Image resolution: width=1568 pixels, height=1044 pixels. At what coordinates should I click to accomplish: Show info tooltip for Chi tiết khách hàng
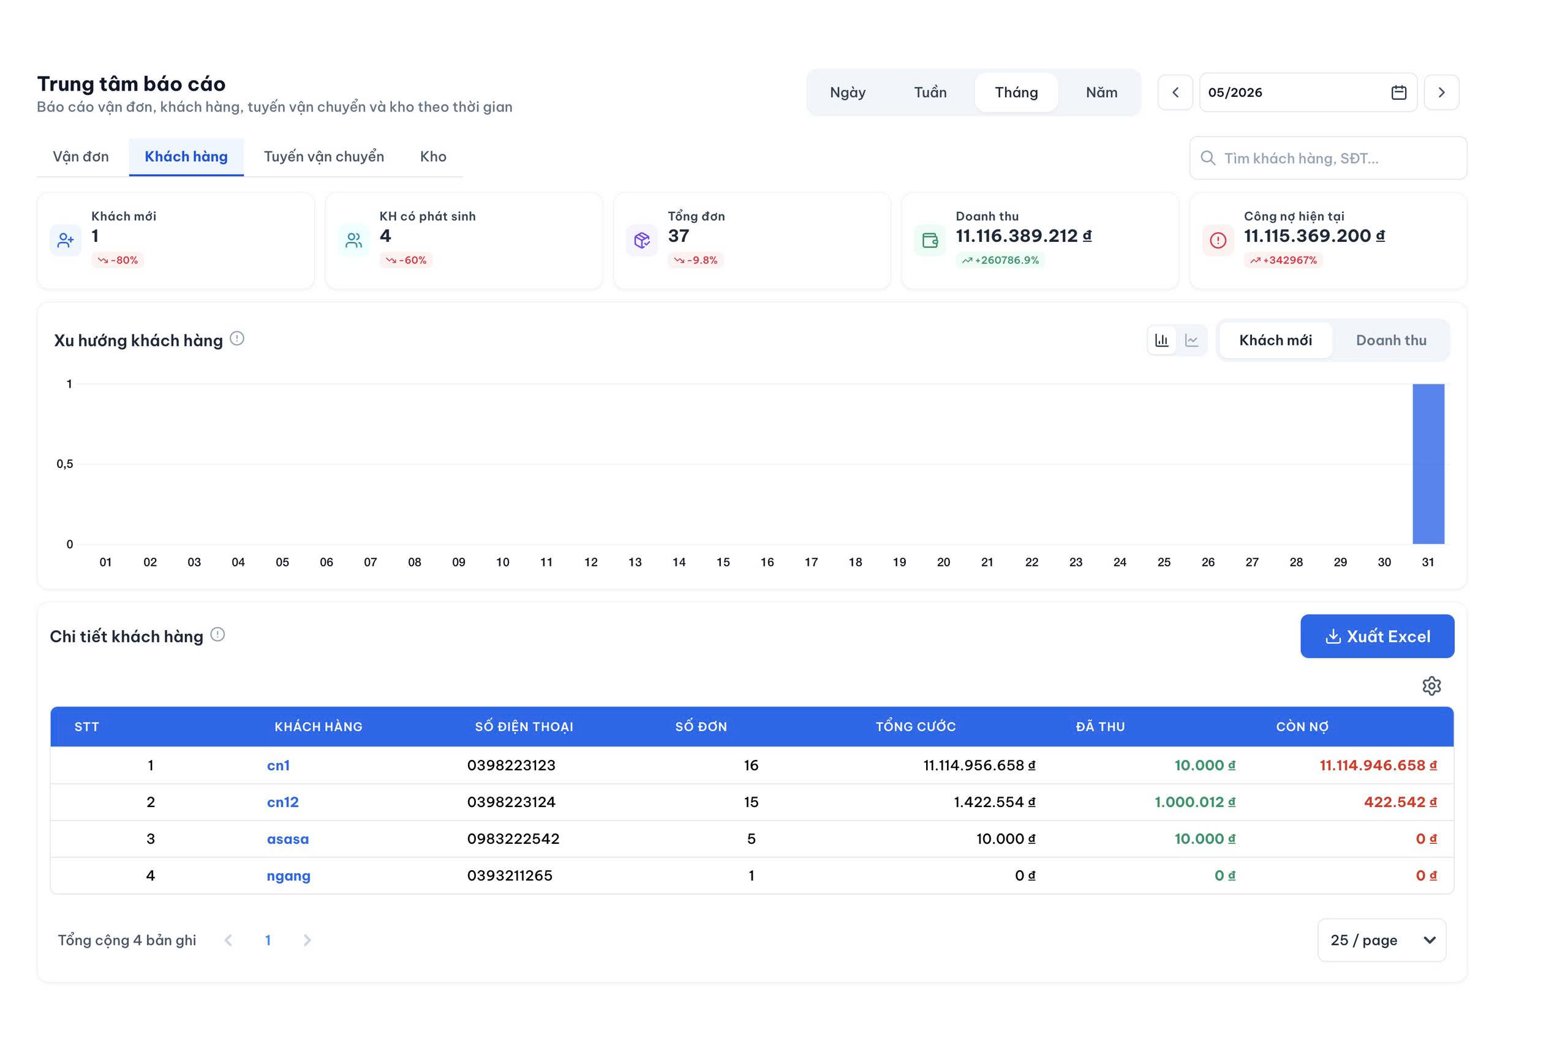click(217, 634)
